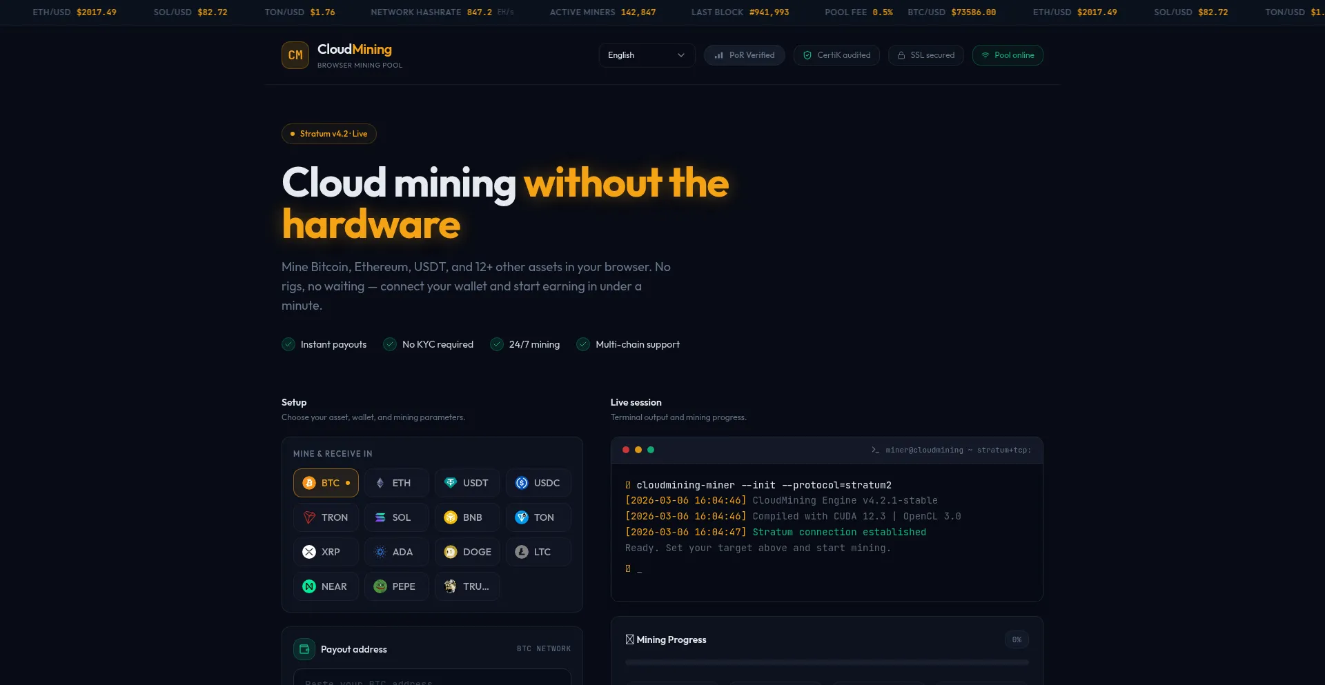Click the Cardano ADA icon
The width and height of the screenshot is (1325, 685).
tap(380, 552)
